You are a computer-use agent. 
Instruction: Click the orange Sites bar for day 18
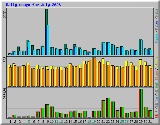click(90, 73)
